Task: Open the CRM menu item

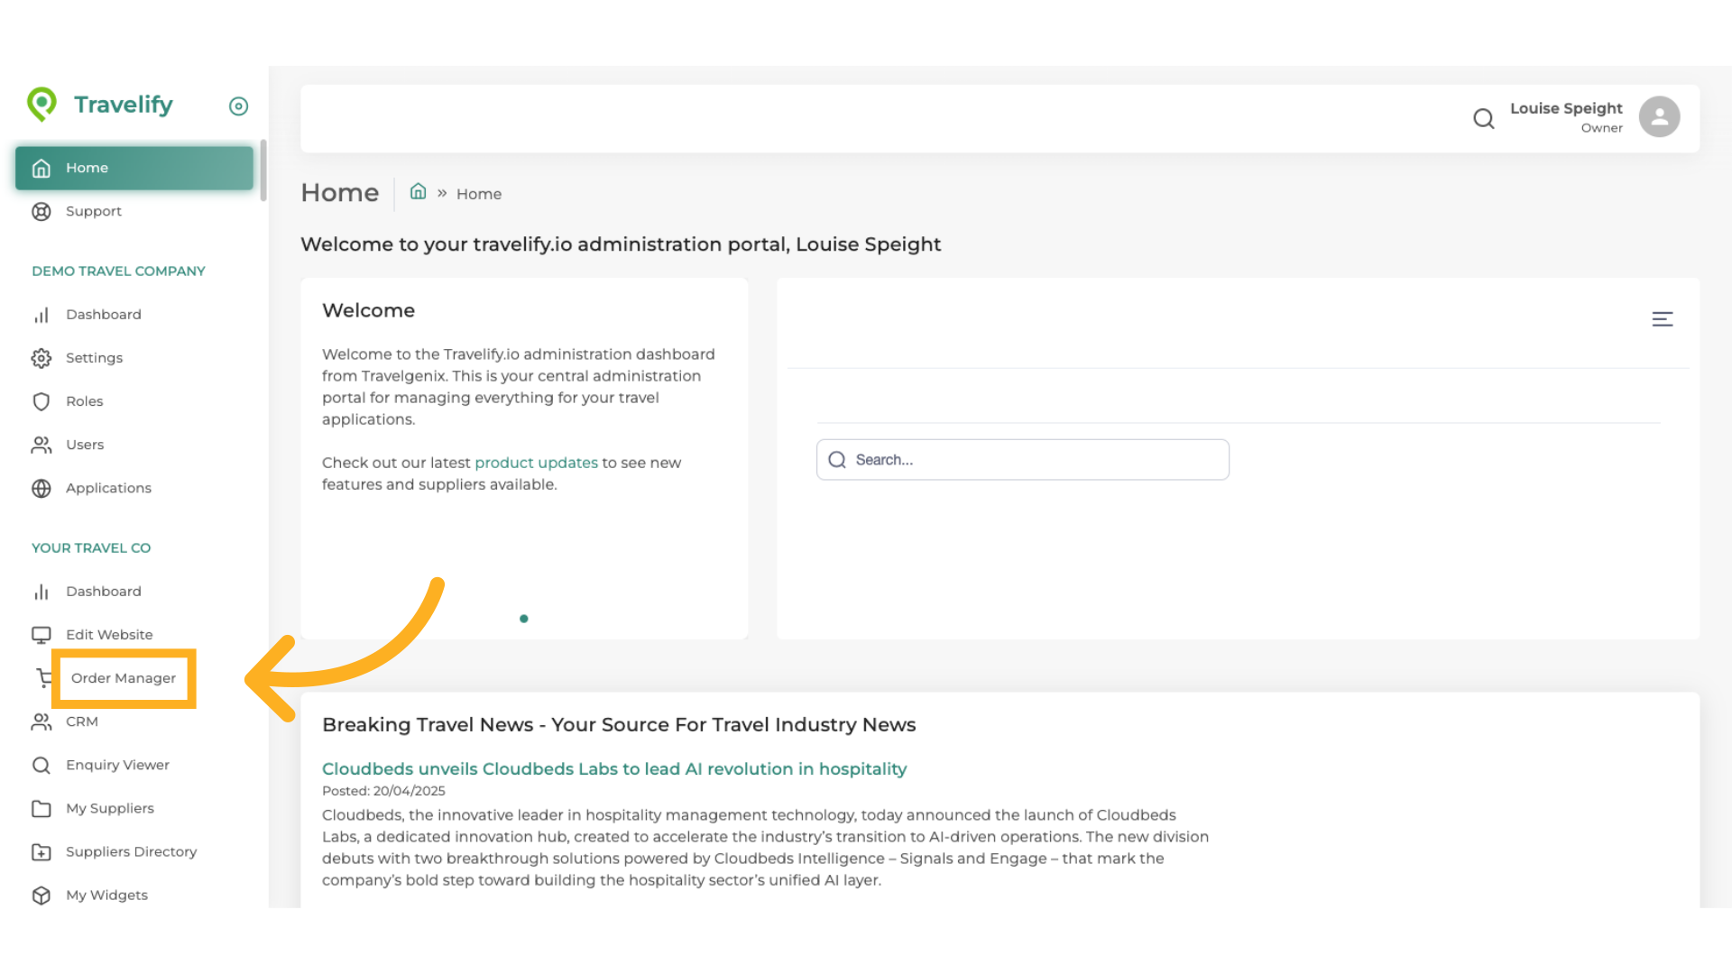Action: 81,721
